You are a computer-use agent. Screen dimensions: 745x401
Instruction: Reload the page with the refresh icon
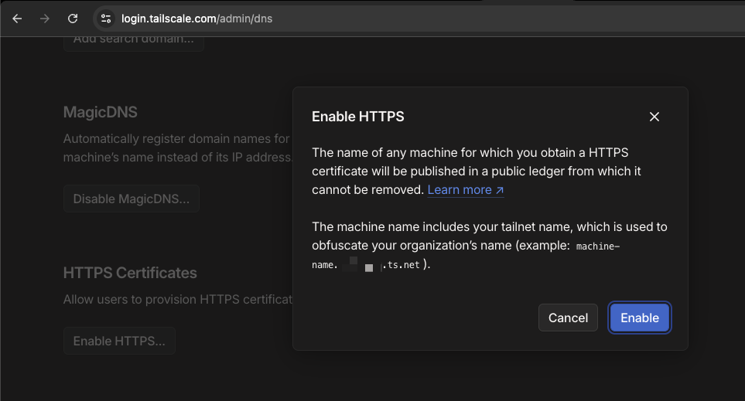click(72, 19)
